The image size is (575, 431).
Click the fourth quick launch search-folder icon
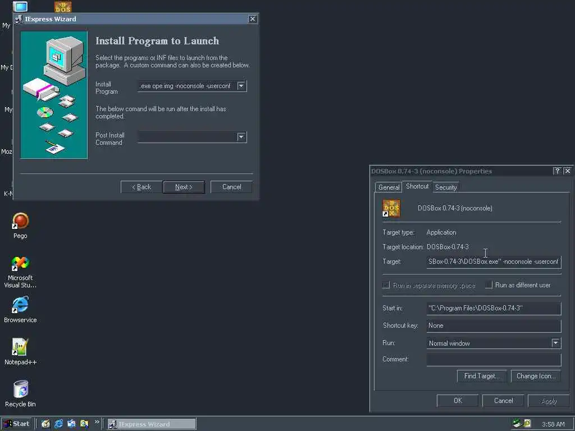coord(84,424)
